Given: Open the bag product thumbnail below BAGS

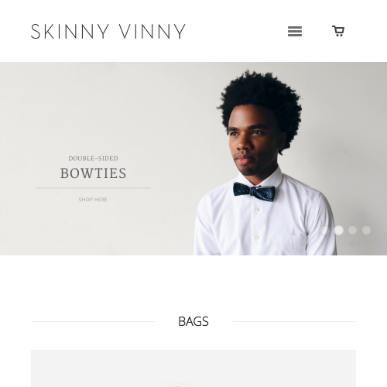Looking at the screenshot, I should (193, 368).
